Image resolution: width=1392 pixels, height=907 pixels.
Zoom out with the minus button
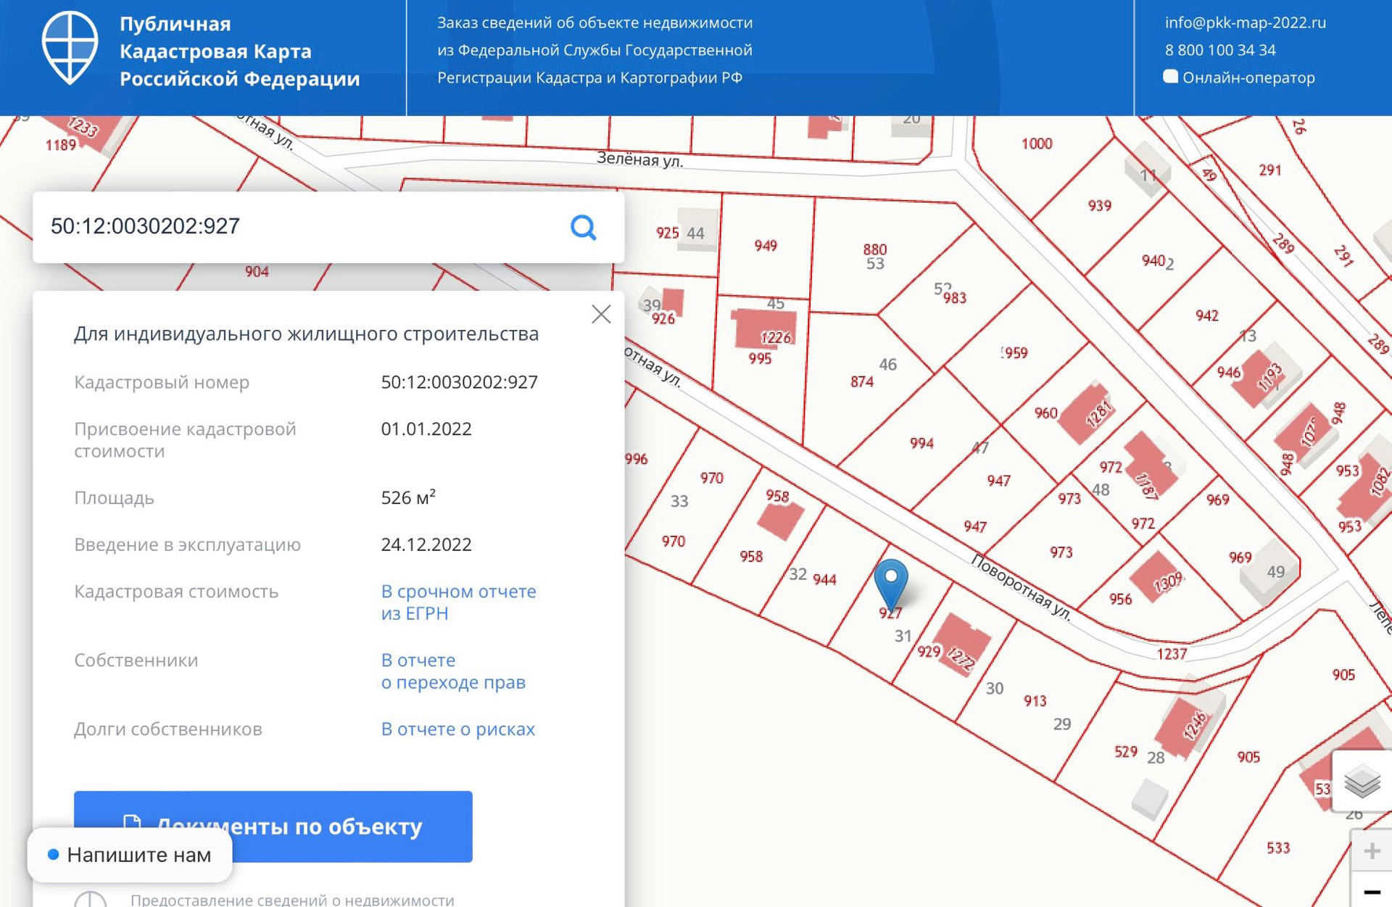1371,892
